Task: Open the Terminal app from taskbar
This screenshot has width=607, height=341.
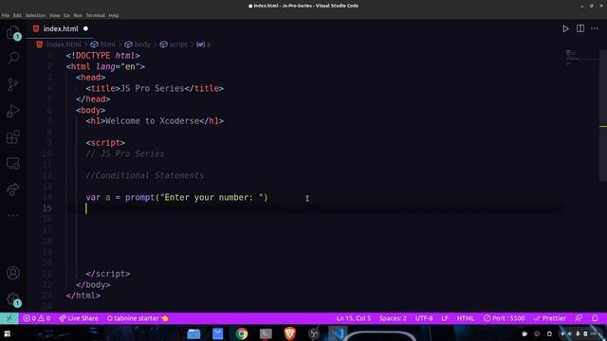Action: (266, 333)
